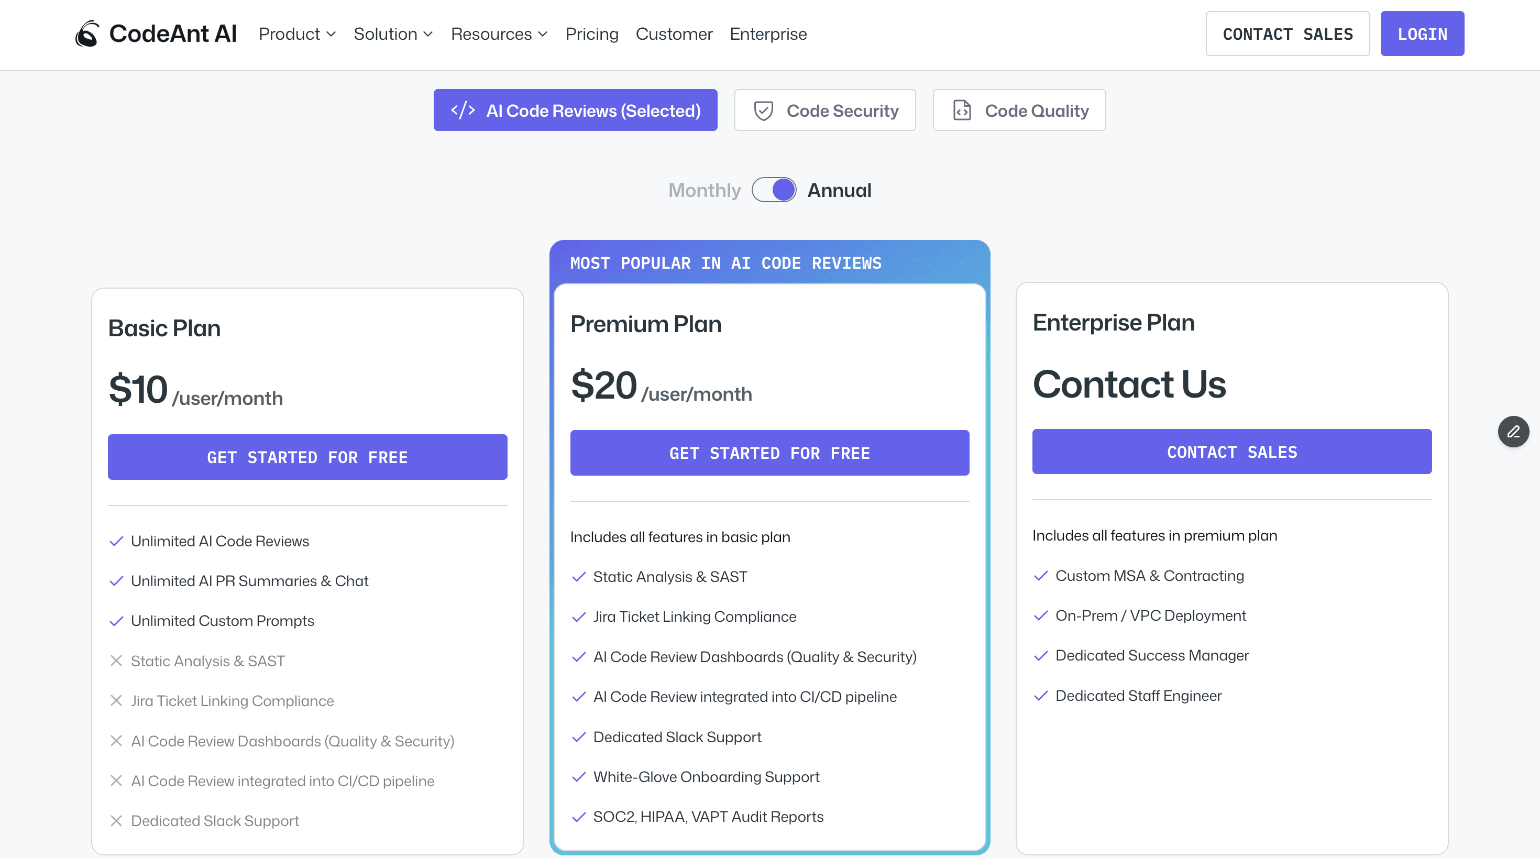Screen dimensions: 1540x858
Task: Click the file code icon for Code Quality
Action: tap(962, 111)
